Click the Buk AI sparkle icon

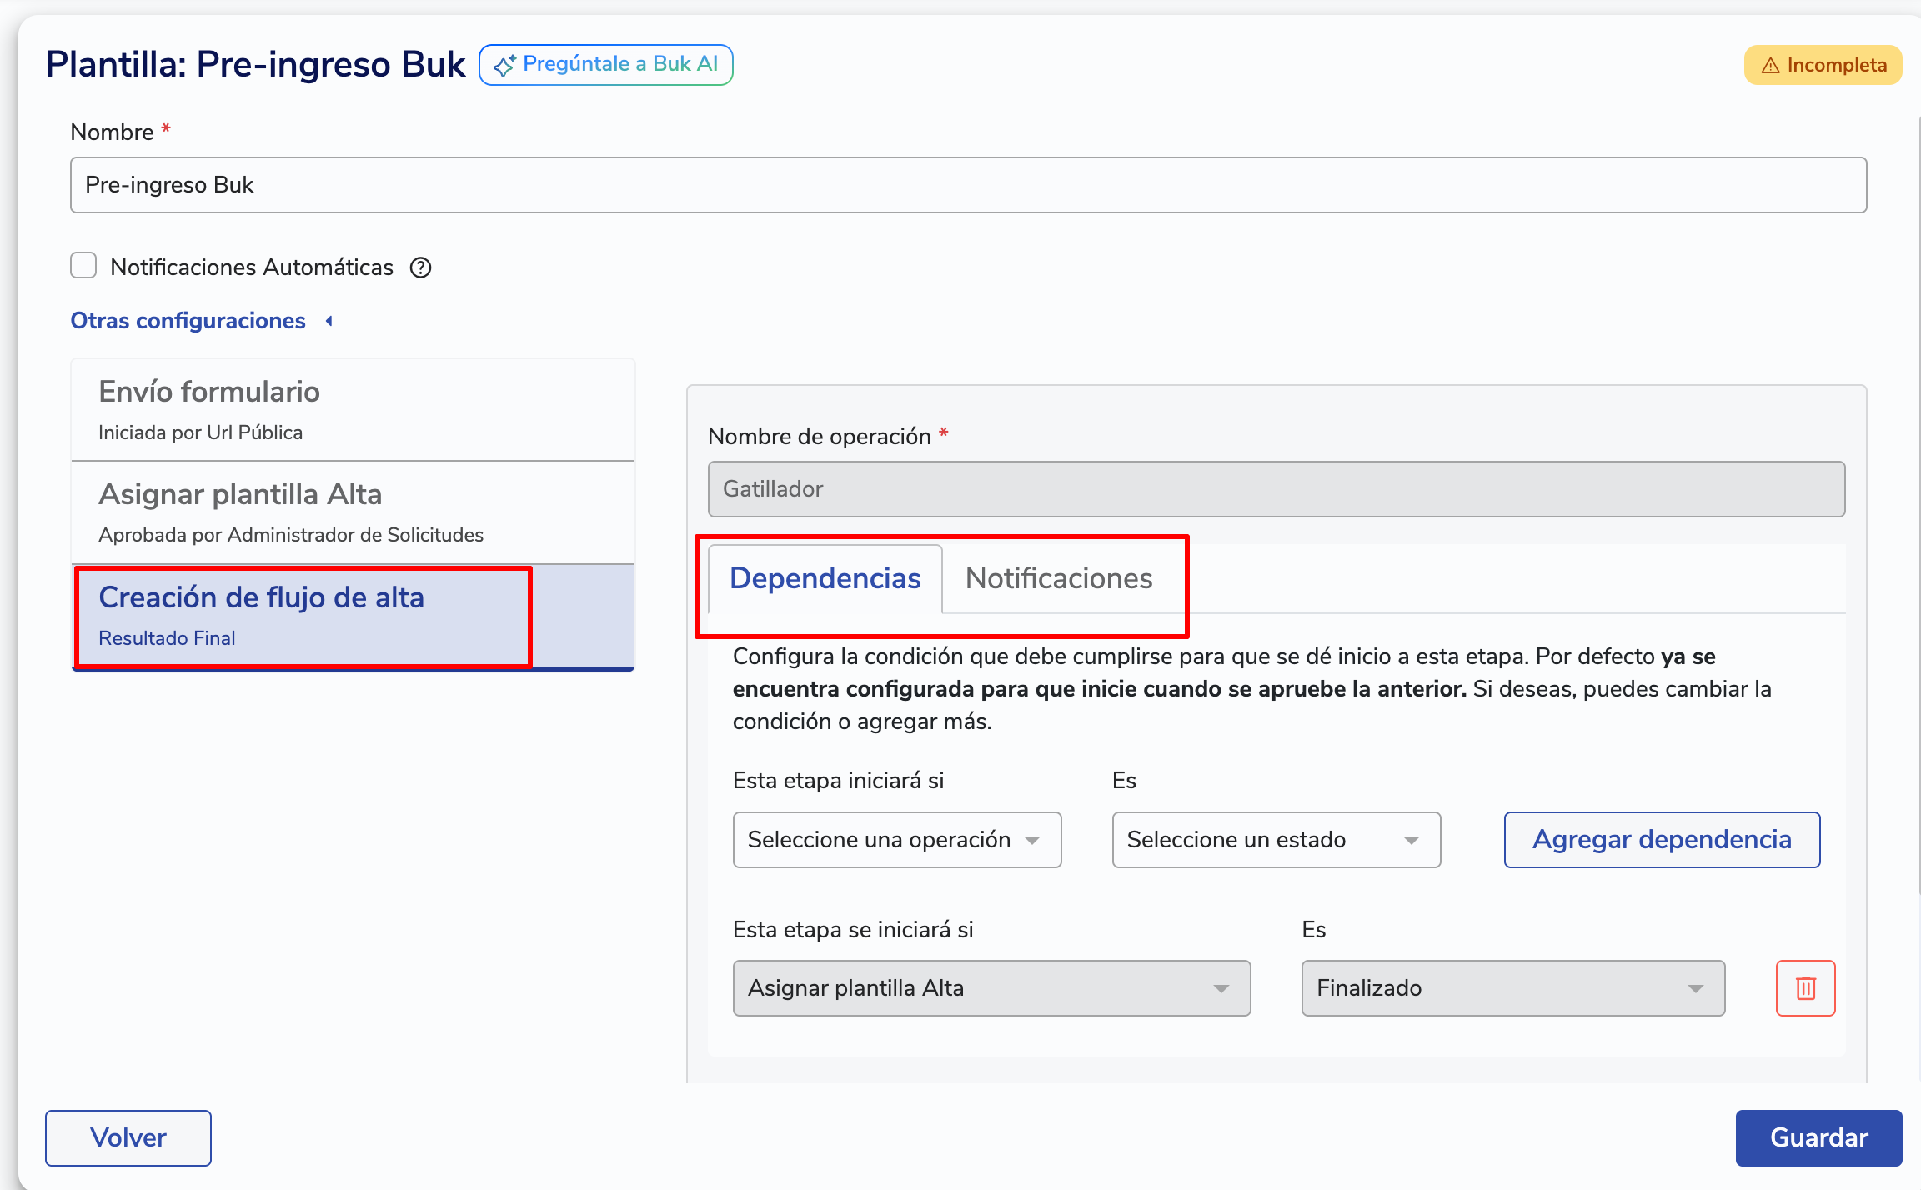(x=504, y=66)
